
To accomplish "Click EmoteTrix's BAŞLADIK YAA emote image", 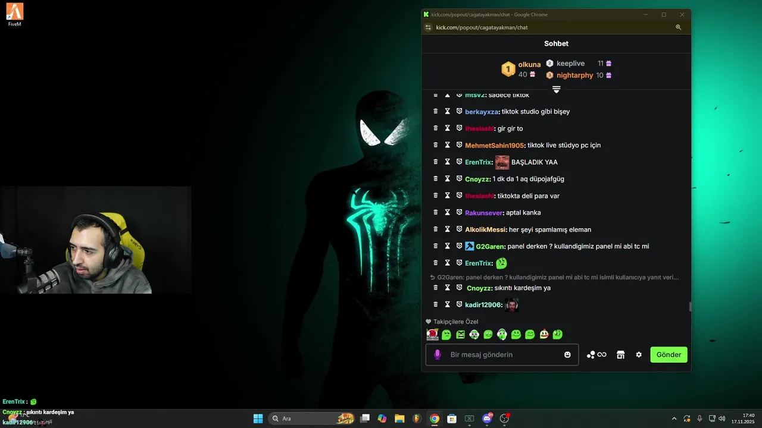I will coord(502,162).
